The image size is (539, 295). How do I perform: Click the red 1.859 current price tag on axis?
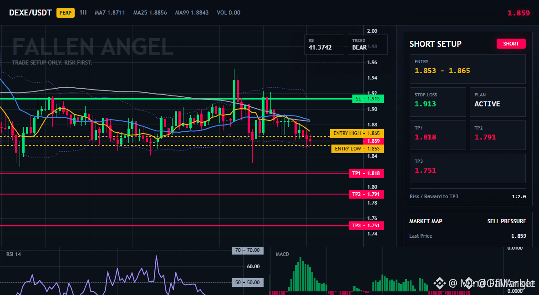point(373,141)
